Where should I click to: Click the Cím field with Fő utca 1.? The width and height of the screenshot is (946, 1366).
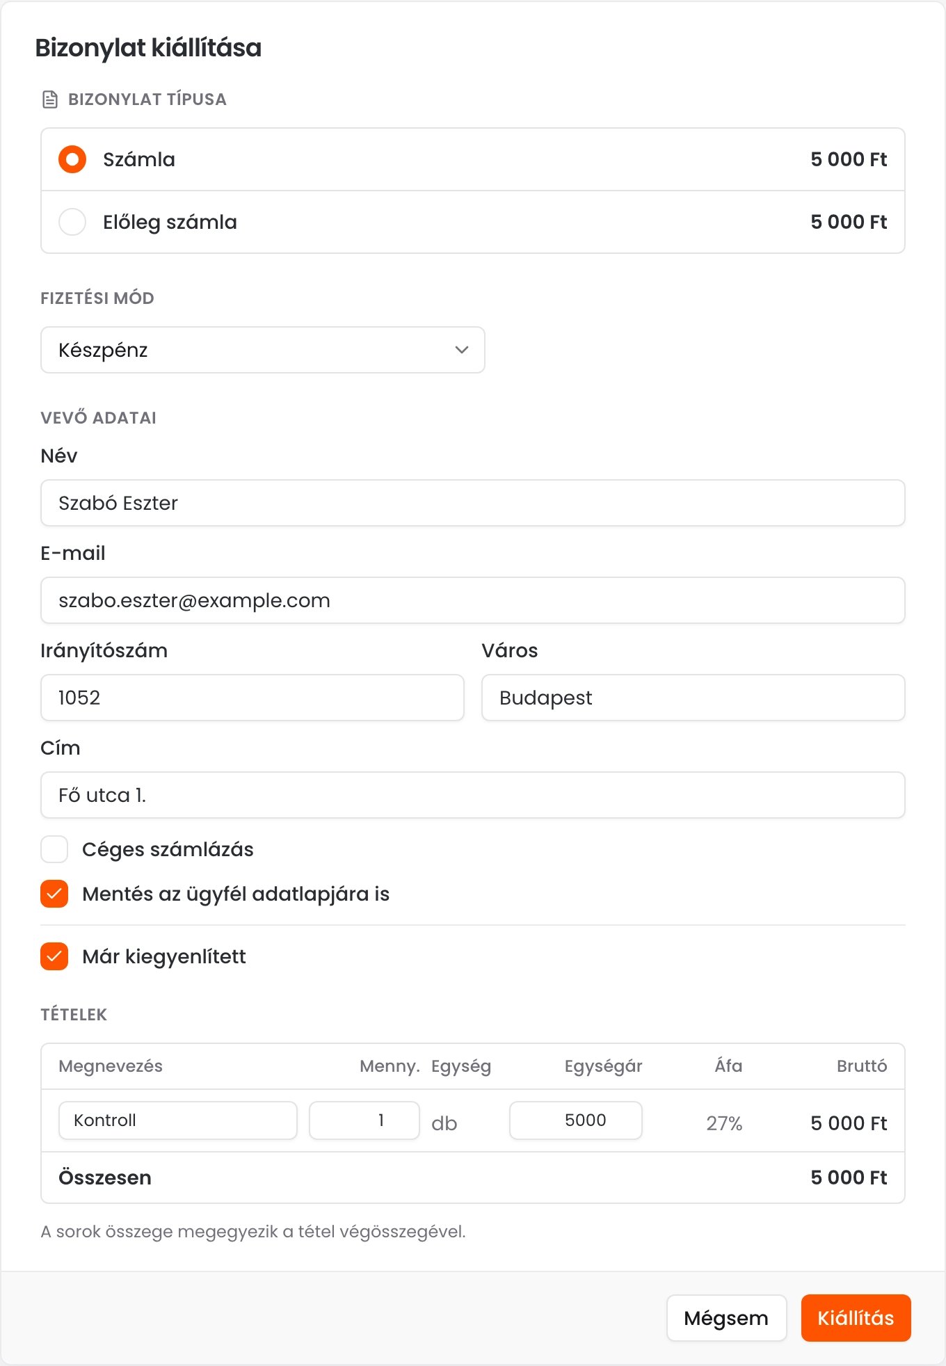click(x=473, y=795)
